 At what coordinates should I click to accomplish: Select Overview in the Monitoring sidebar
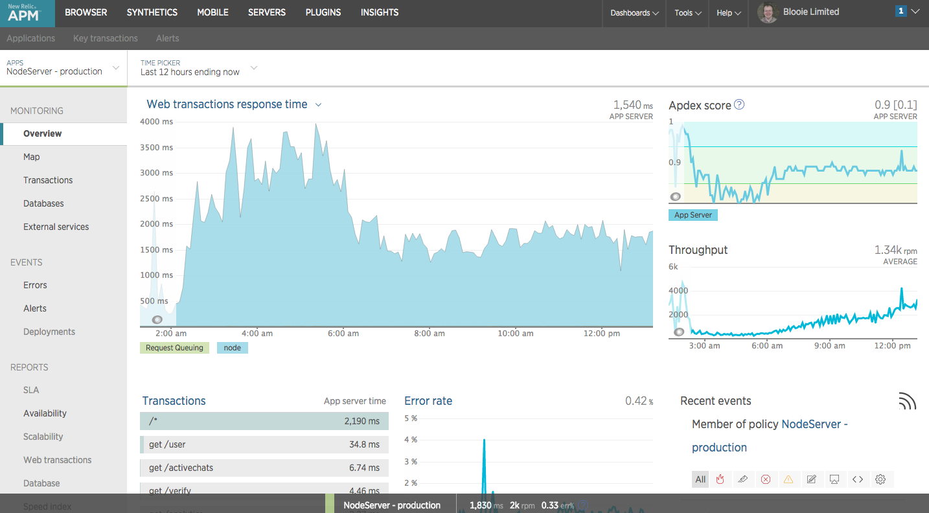[63, 133]
